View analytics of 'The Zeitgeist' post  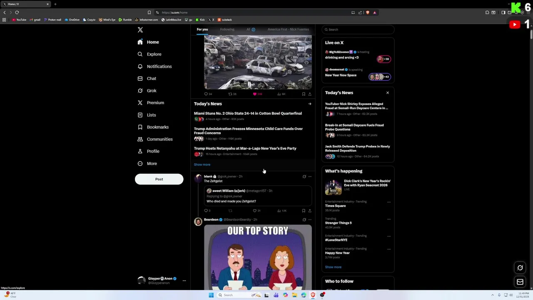(281, 211)
